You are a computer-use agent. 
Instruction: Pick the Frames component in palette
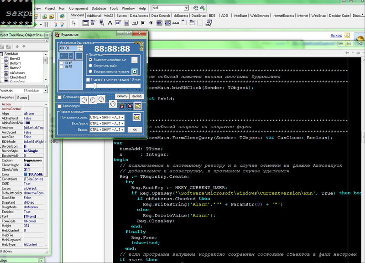[x=85, y=23]
